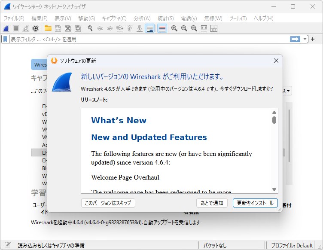
Task: Click the New and Updated Features heading
Action: click(x=149, y=137)
